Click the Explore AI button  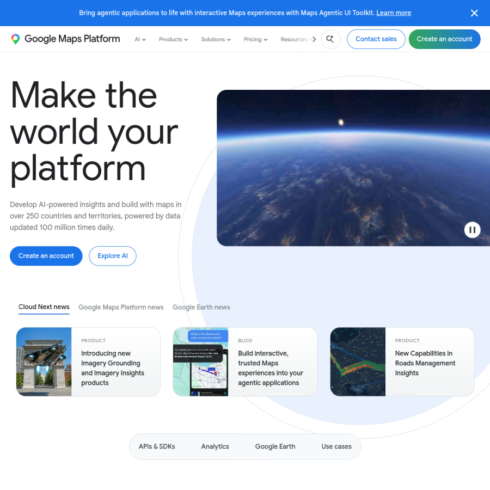click(113, 256)
